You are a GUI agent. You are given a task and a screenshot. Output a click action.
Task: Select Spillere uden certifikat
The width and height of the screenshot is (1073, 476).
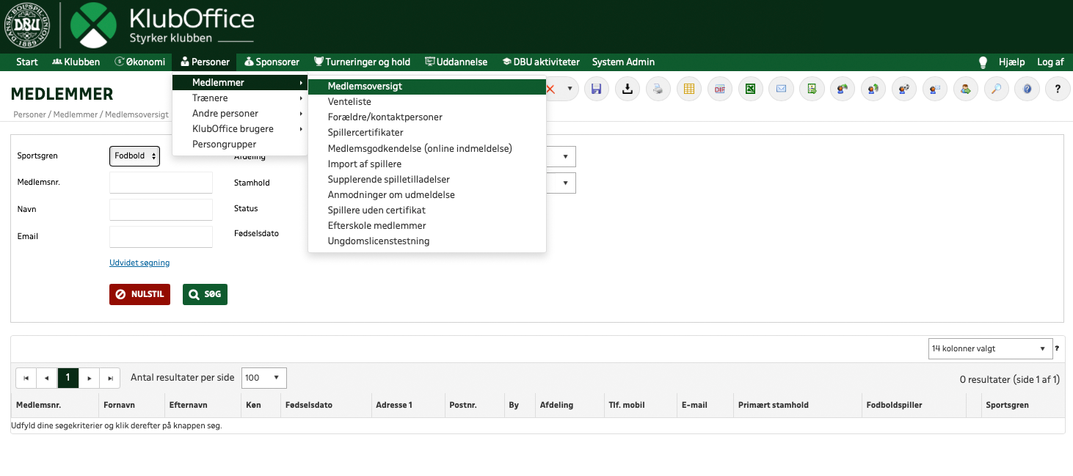[427, 210]
